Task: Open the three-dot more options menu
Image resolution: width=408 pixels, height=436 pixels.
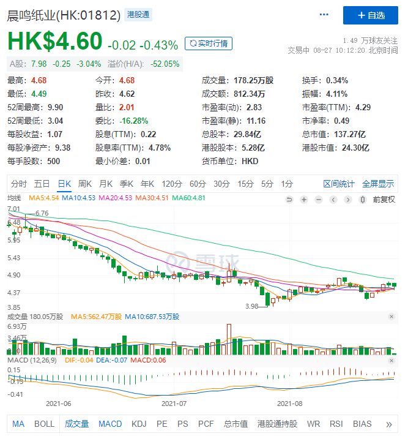Action: coord(324,15)
